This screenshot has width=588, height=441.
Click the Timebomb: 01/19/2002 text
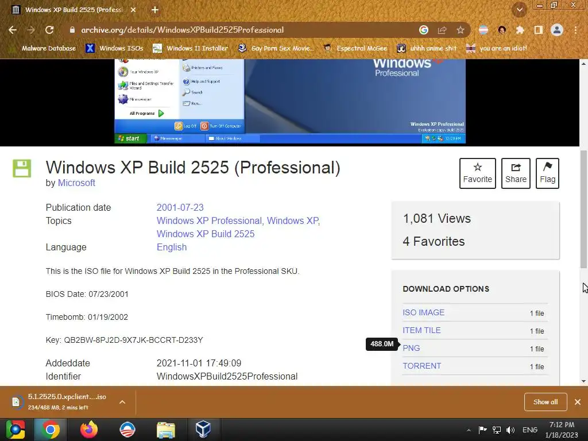87,317
